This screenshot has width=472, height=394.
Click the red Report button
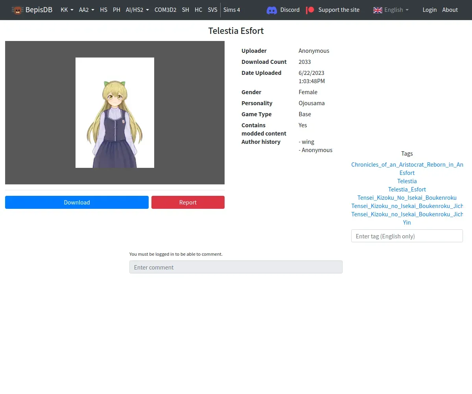coord(188,202)
